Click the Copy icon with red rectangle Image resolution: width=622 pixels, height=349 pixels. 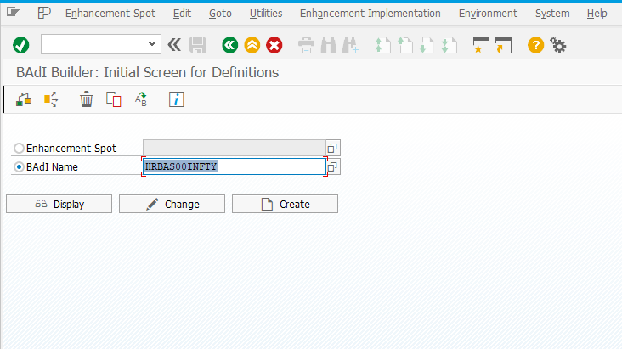(114, 99)
